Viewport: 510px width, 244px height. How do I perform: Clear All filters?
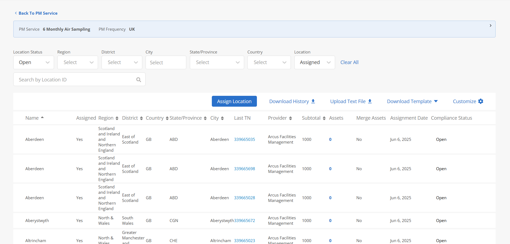coord(349,62)
